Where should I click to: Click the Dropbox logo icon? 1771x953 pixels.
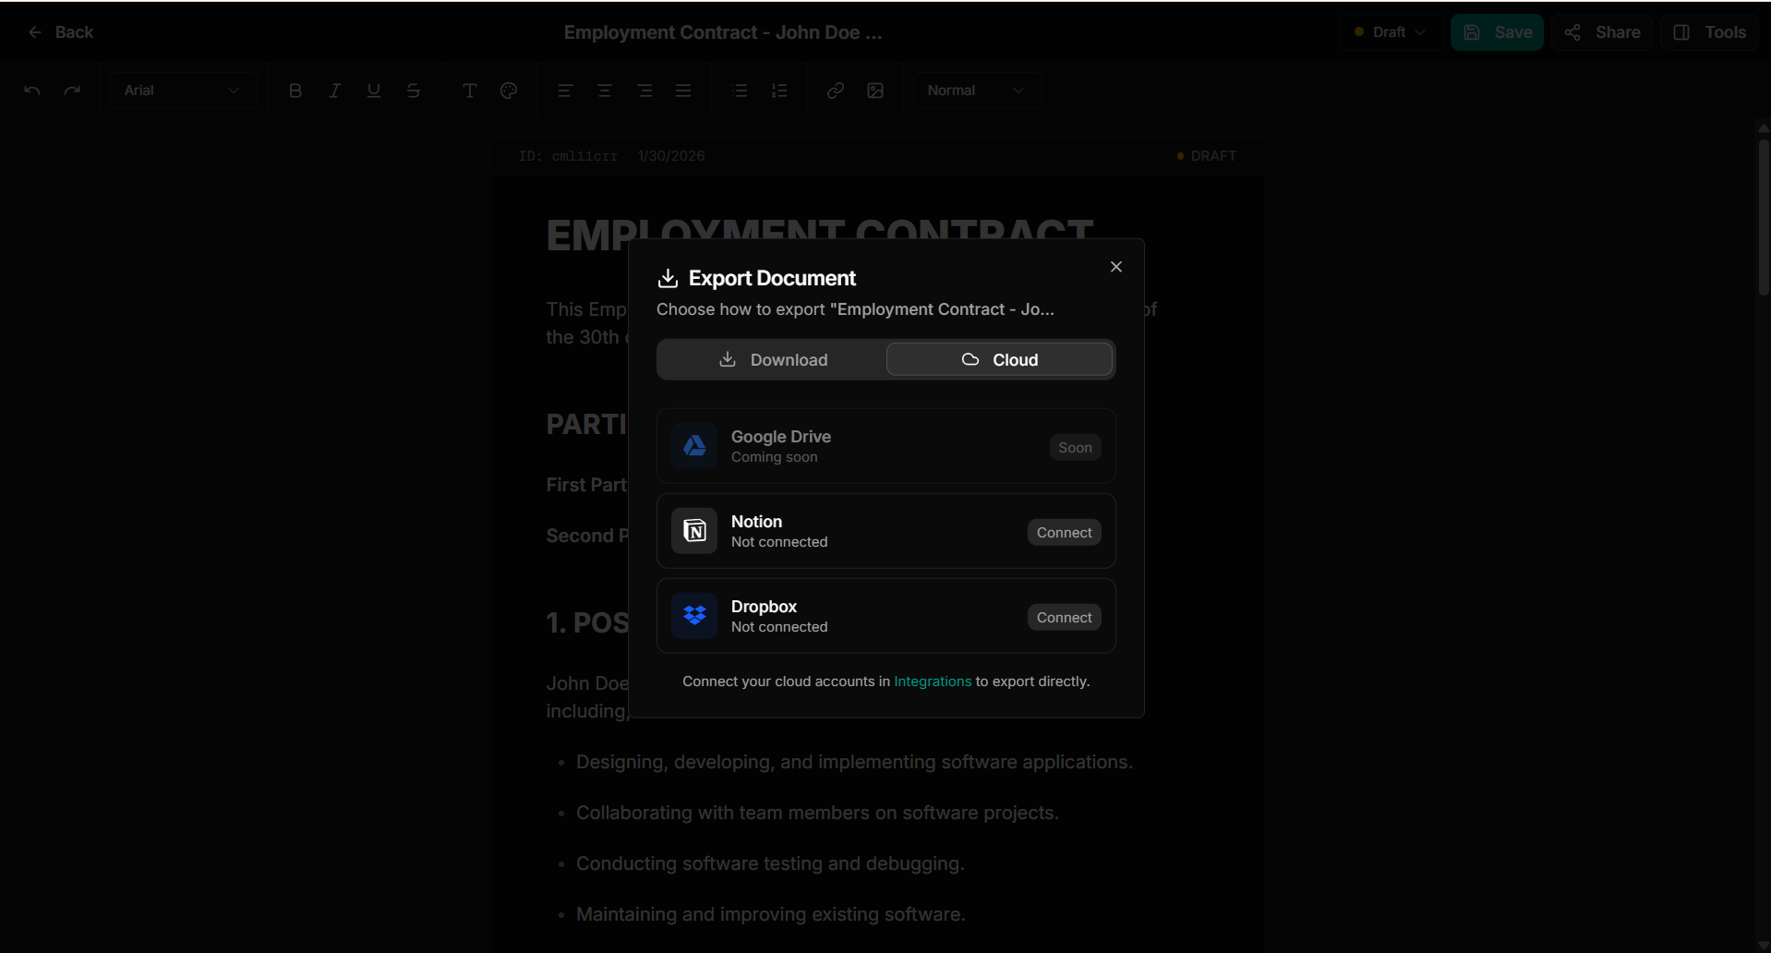(x=694, y=616)
